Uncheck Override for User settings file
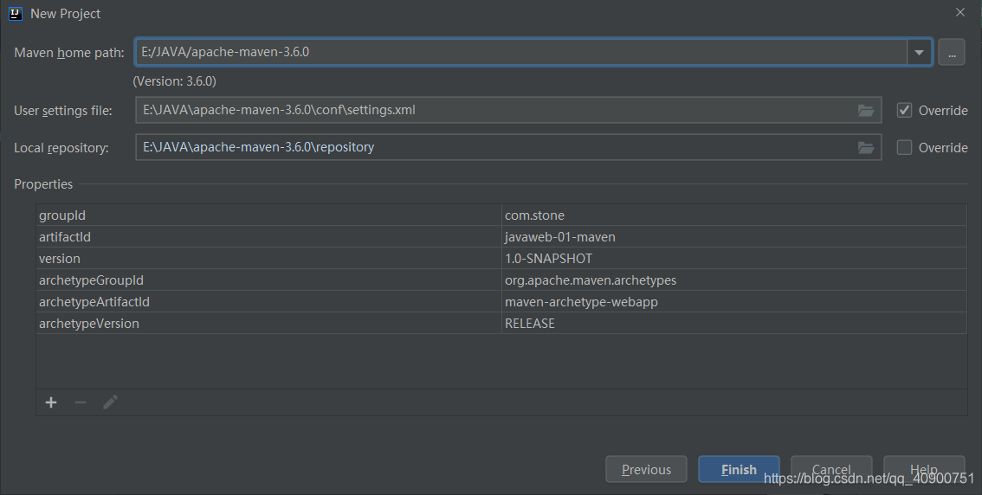This screenshot has width=982, height=495. 904,110
